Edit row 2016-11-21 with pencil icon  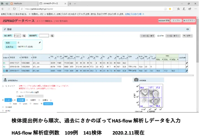point(187,63)
